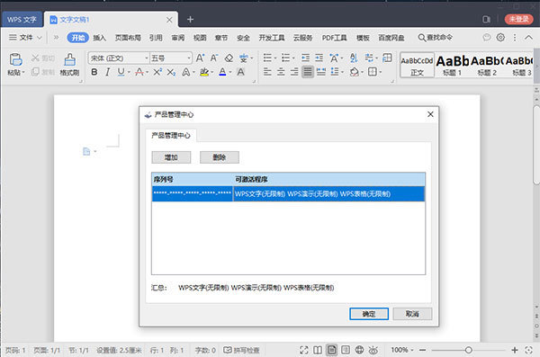Apply superscript formatting
Image resolution: width=540 pixels, height=357 pixels.
tap(157, 72)
